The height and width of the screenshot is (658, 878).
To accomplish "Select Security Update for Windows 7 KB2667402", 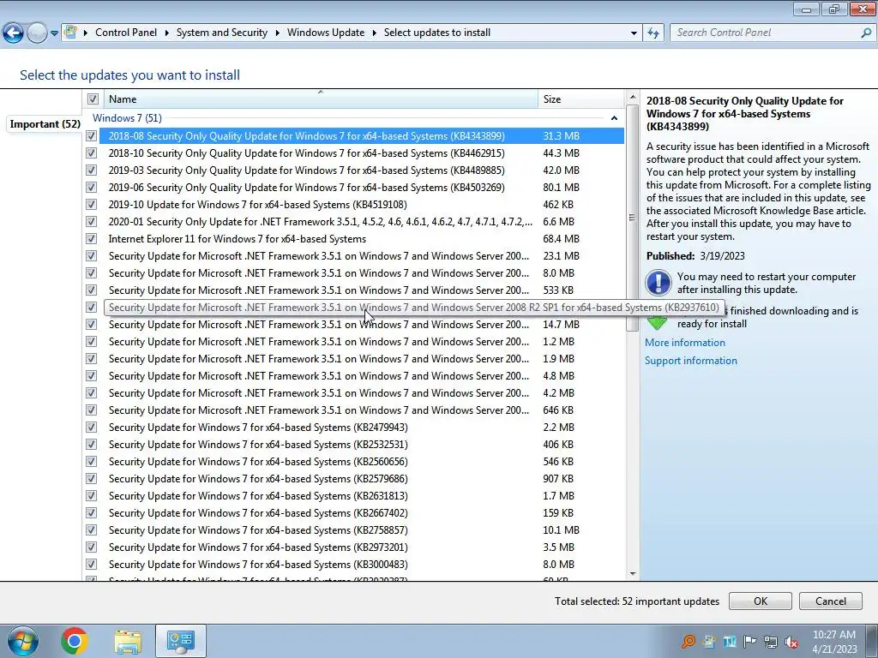I will pyautogui.click(x=362, y=513).
